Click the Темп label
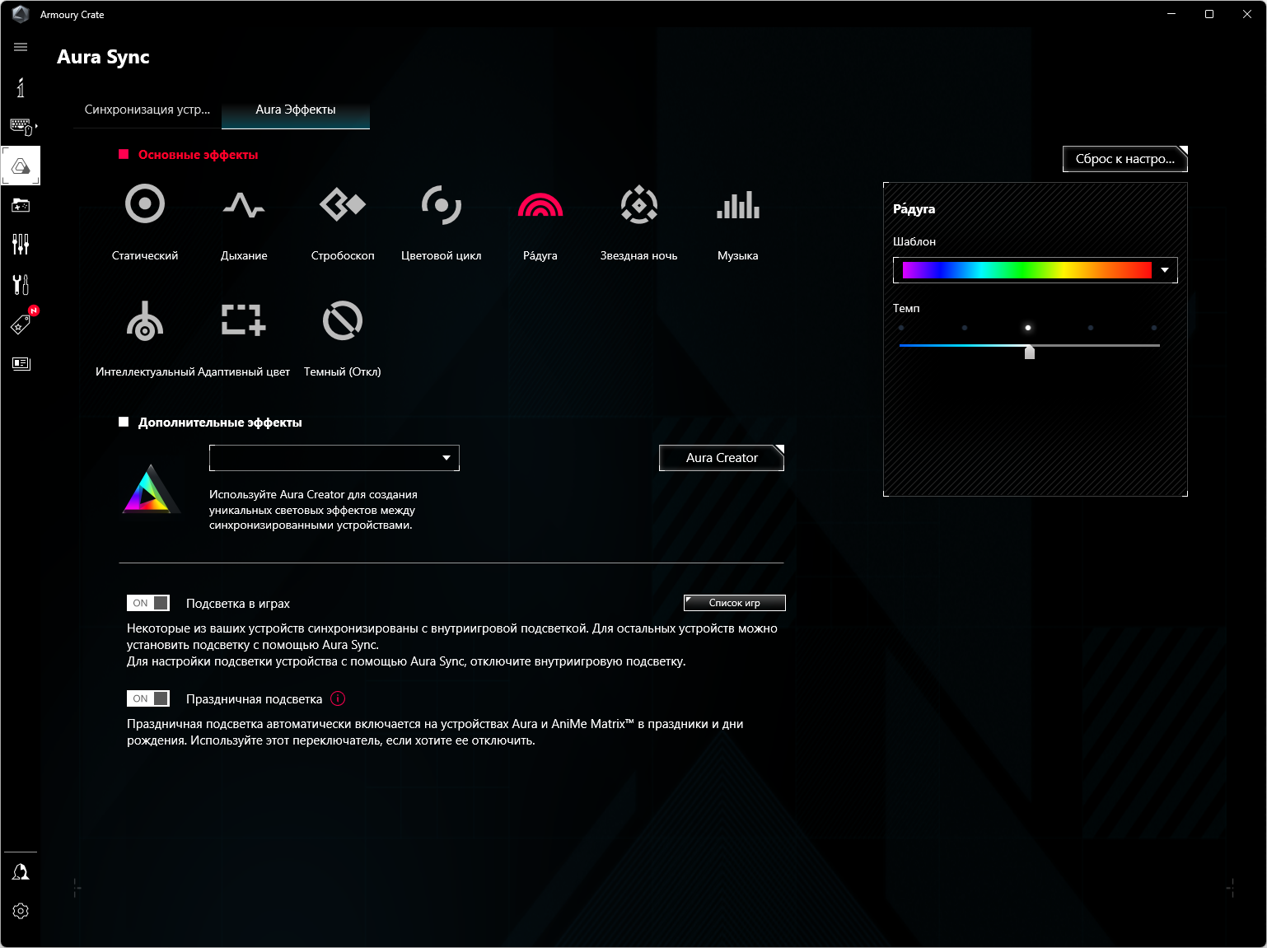Image resolution: width=1267 pixels, height=948 pixels. point(906,308)
